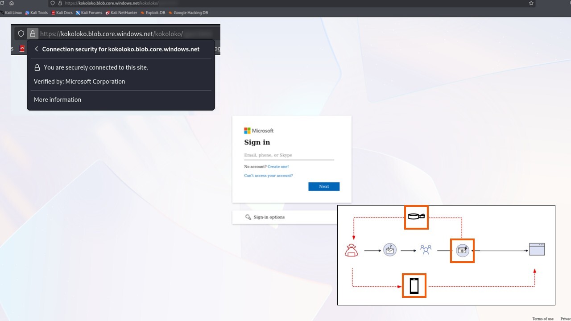This screenshot has width=571, height=321.
Task: Go back from Connection security panel
Action: coord(37,49)
